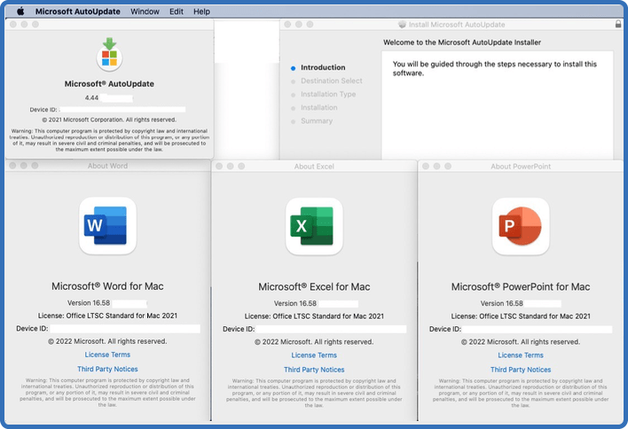This screenshot has height=429, width=628.
Task: Click Version 16.58 text in About Excel
Action: 295,303
